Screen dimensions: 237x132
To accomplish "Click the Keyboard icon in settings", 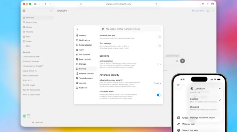I will pos(77,88).
